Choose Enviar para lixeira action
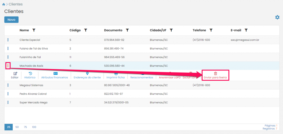The width and height of the screenshot is (283, 134). pos(215,75)
